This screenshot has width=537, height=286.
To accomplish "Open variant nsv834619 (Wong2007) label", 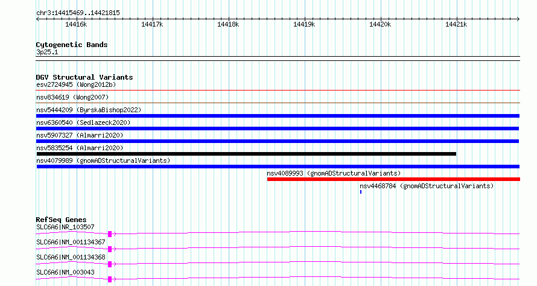I will point(72,97).
